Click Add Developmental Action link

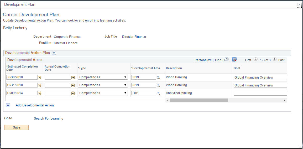[x=35, y=105]
